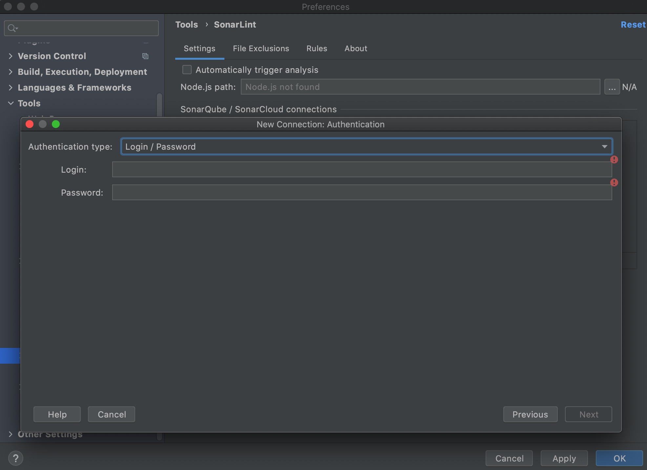Collapse the Tools section
The width and height of the screenshot is (647, 470).
click(x=10, y=103)
